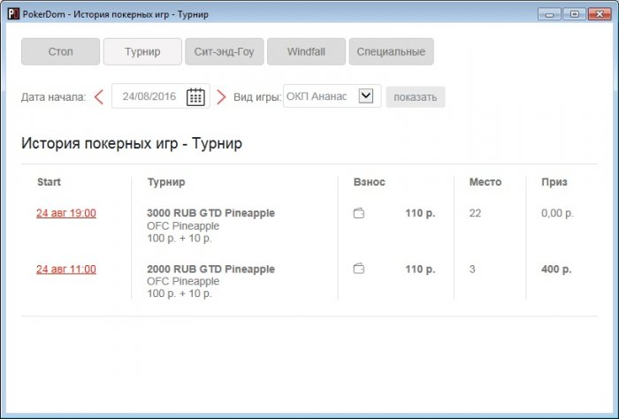Click the Start column header
The width and height of the screenshot is (619, 419).
[x=49, y=182]
